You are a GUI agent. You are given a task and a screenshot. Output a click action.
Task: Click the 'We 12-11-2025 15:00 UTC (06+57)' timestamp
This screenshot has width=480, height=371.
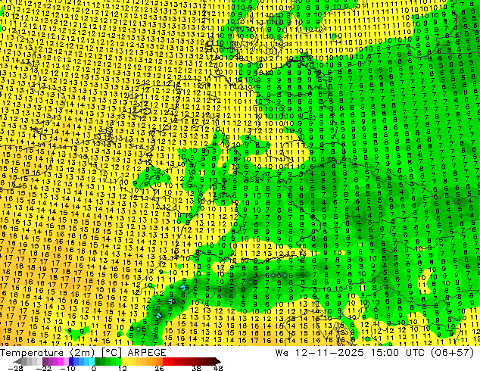pyautogui.click(x=375, y=352)
